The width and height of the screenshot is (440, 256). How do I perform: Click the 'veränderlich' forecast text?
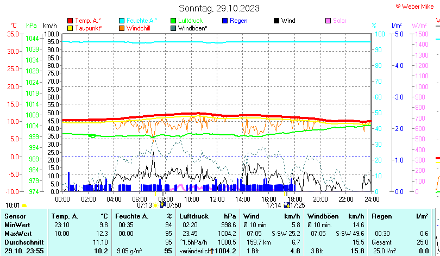pyautogui.click(x=195, y=251)
